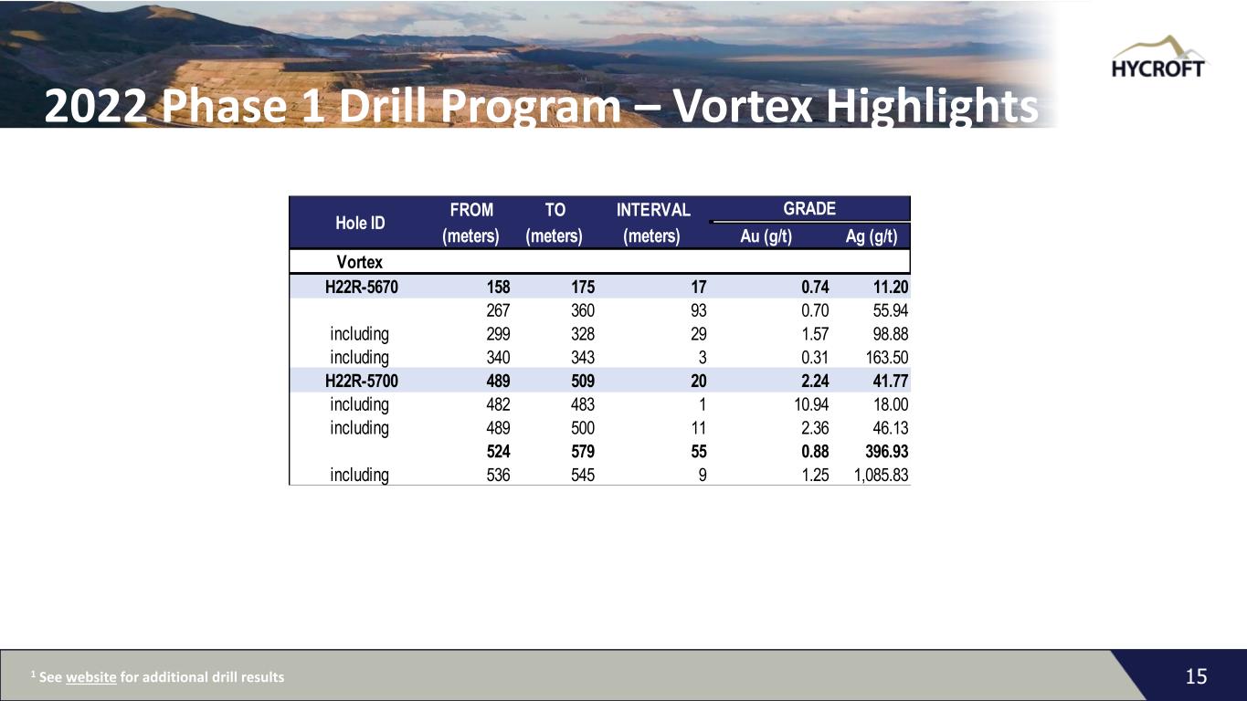The height and width of the screenshot is (701, 1247).
Task: Click the 396.93 silver grade value
Action: click(882, 451)
